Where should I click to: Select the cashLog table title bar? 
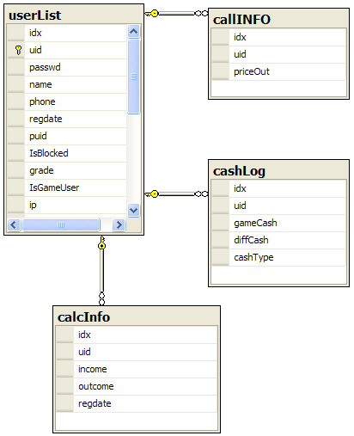point(278,170)
